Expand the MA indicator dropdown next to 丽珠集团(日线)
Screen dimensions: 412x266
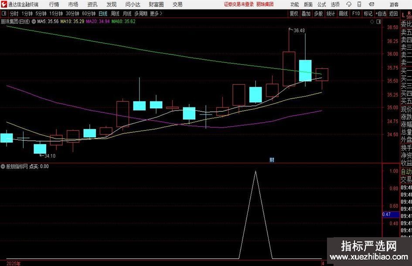click(34, 21)
